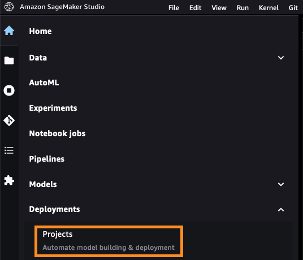Select Projects under Deployments

(x=109, y=241)
